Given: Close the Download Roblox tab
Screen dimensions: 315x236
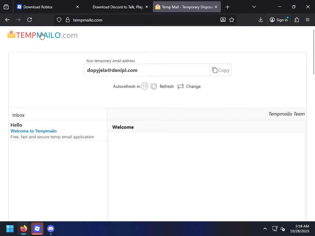Looking at the screenshot, I should [x=77, y=7].
